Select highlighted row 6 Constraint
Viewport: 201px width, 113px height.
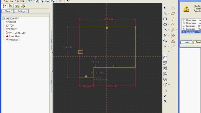tap(191, 32)
